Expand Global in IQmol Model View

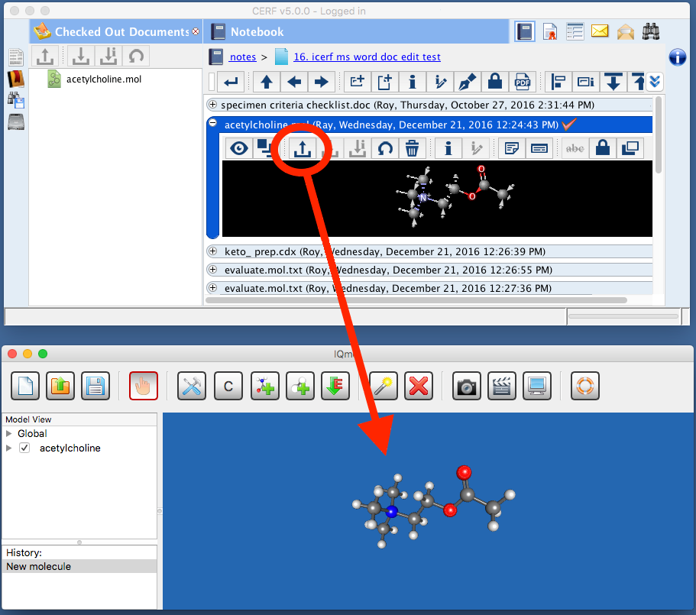point(8,433)
